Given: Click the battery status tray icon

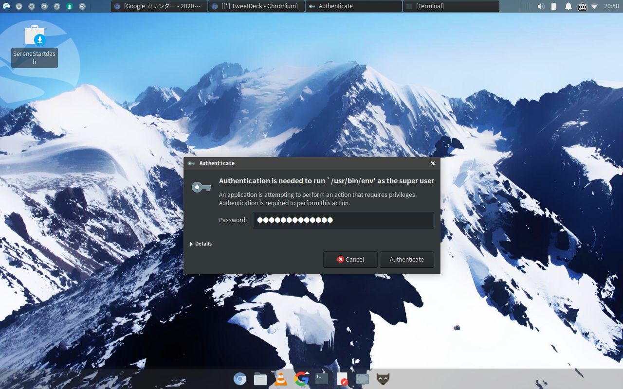Looking at the screenshot, I should (554, 6).
